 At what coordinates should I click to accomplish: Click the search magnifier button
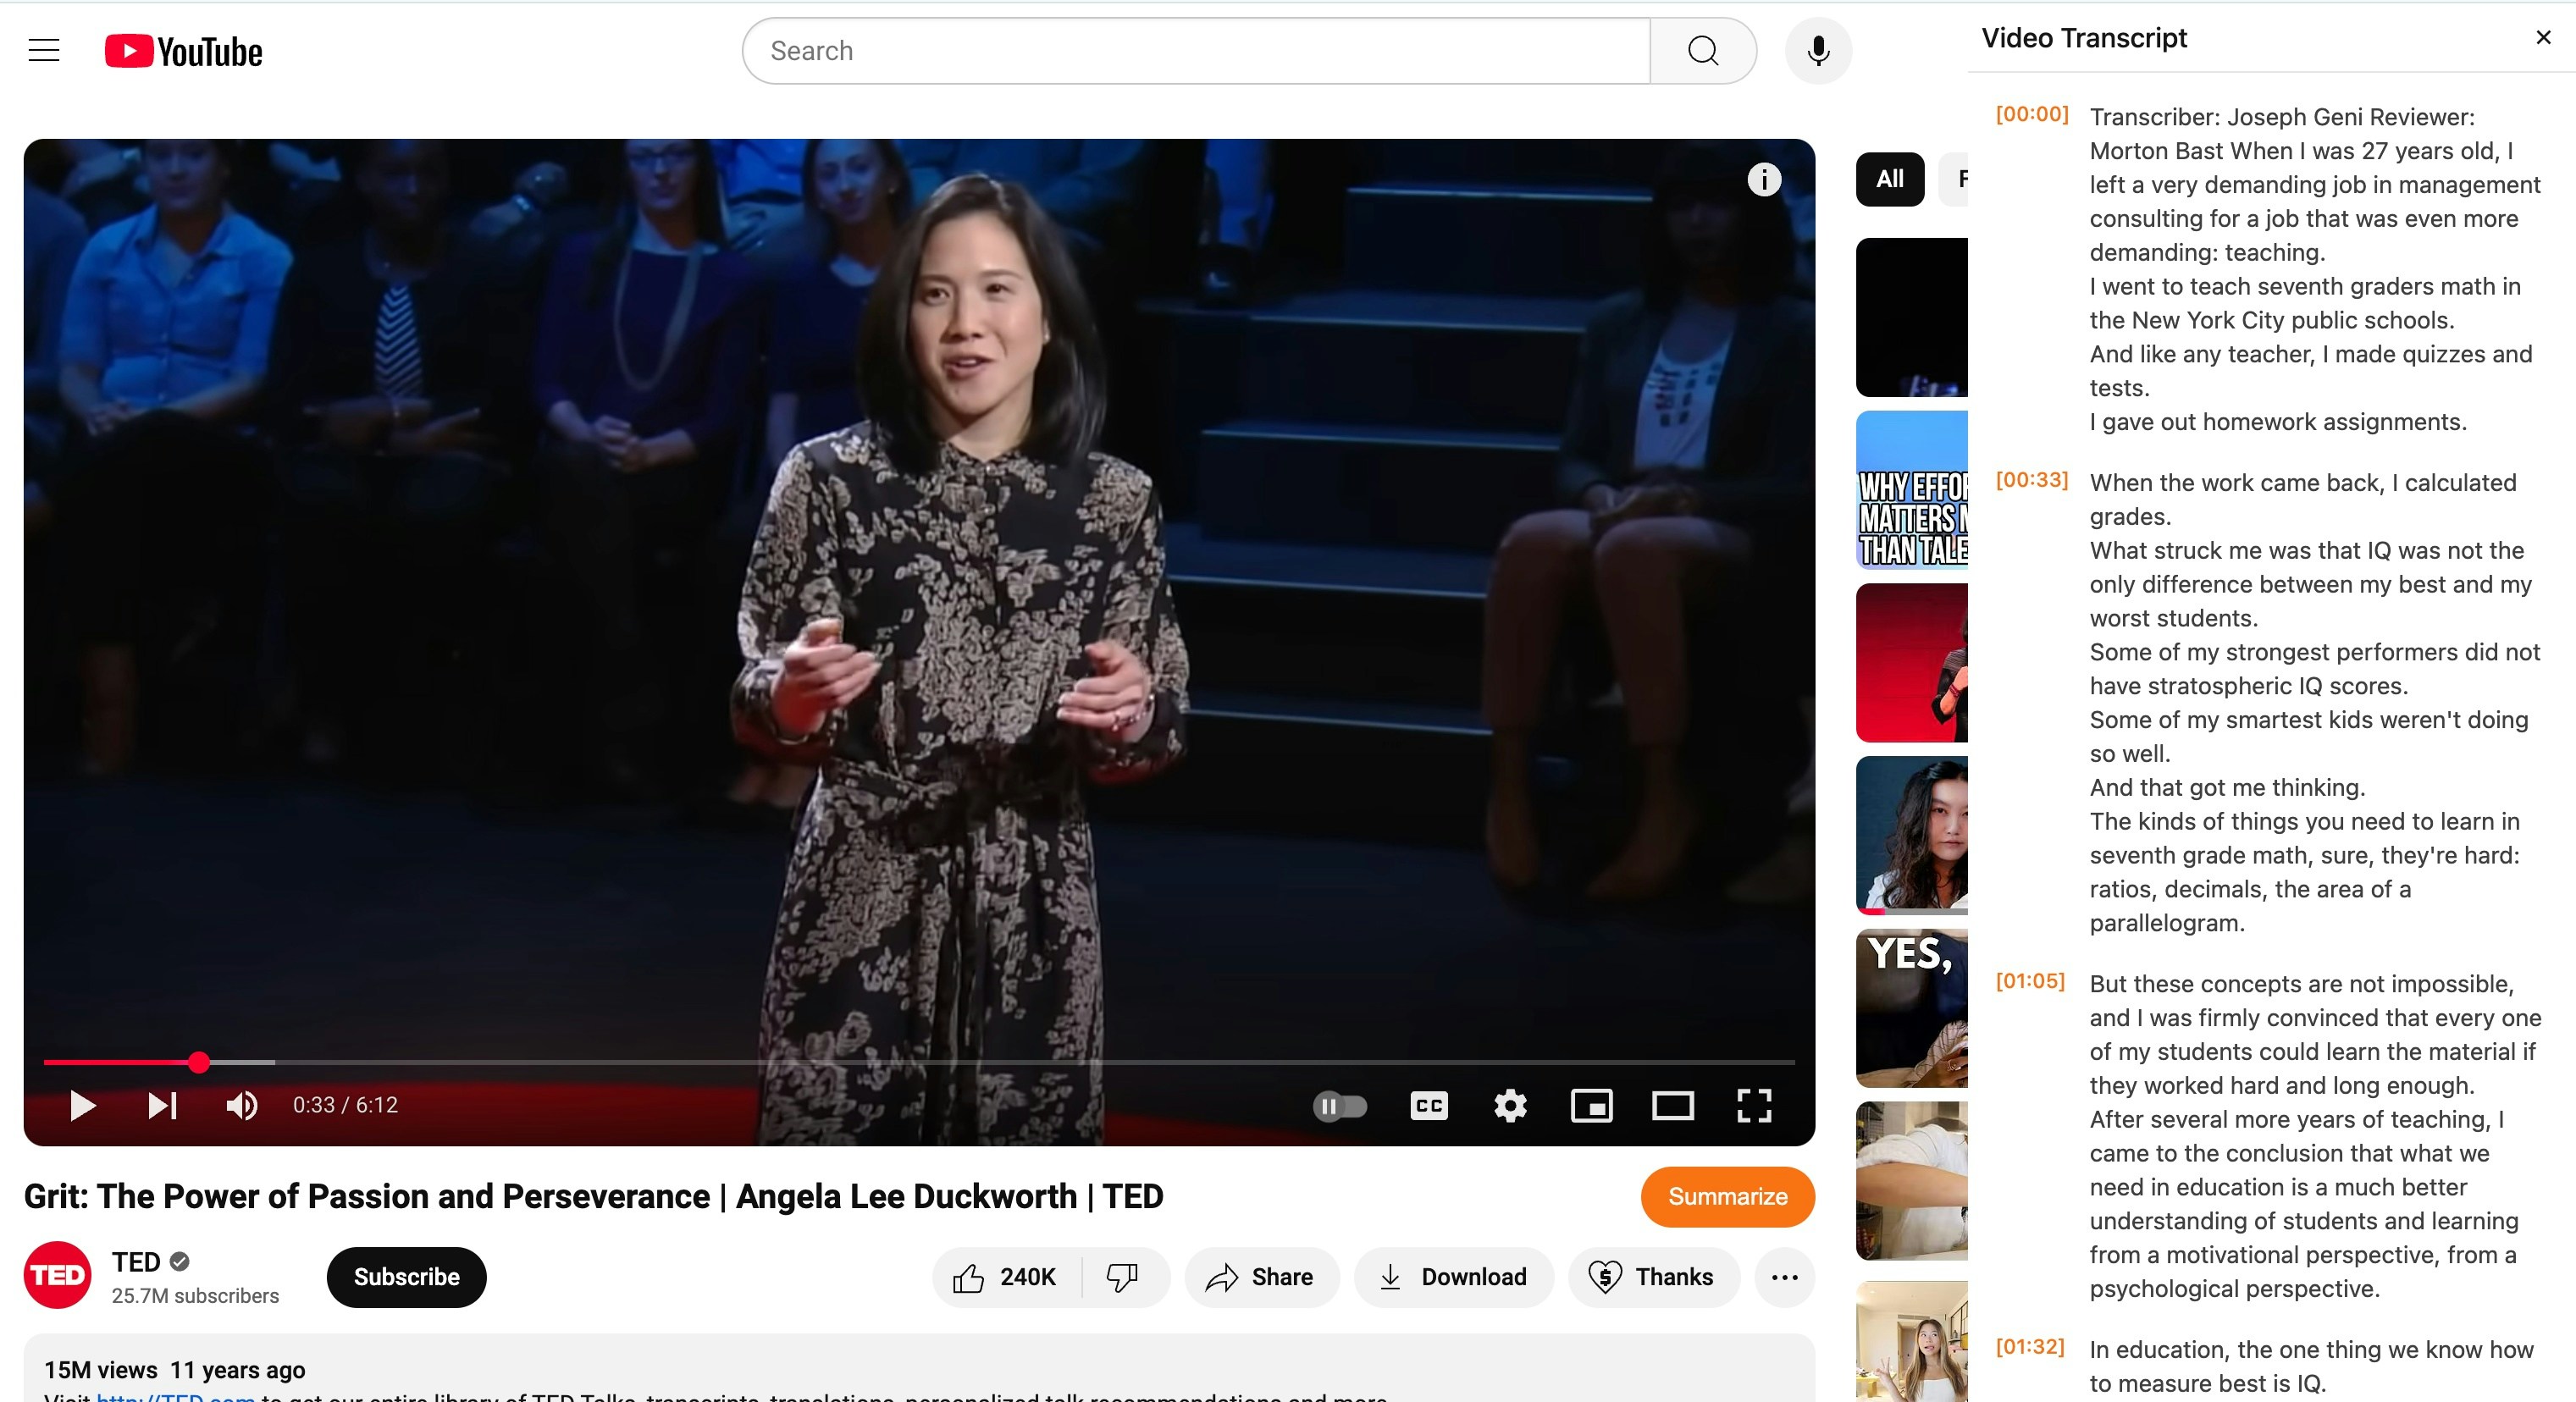pos(1702,51)
